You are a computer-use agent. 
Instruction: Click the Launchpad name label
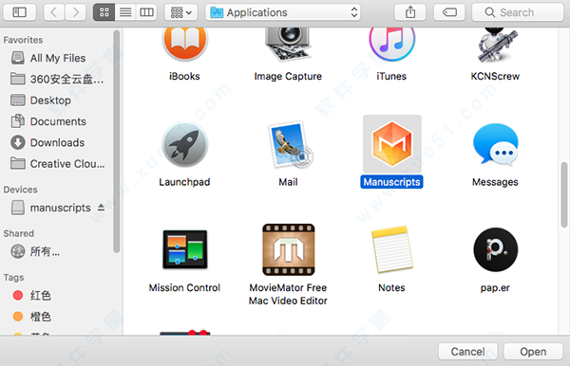tap(184, 182)
